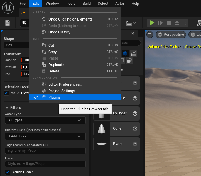Open the Help menu
This screenshot has width=201, height=176.
(x=135, y=3)
